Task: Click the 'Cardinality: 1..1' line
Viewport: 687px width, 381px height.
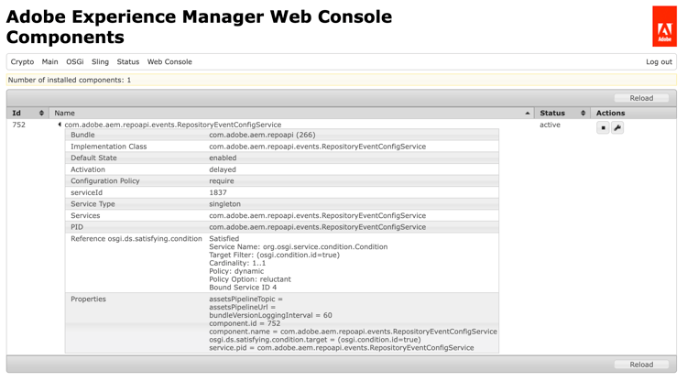Action: coord(237,263)
